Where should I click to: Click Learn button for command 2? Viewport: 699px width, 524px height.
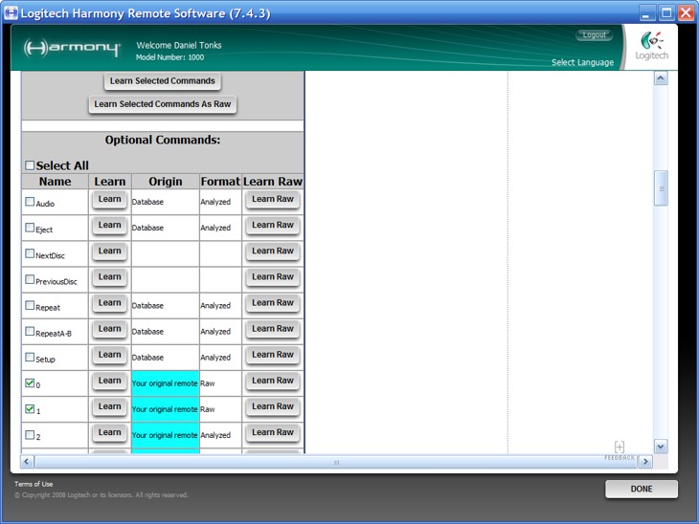[110, 432]
